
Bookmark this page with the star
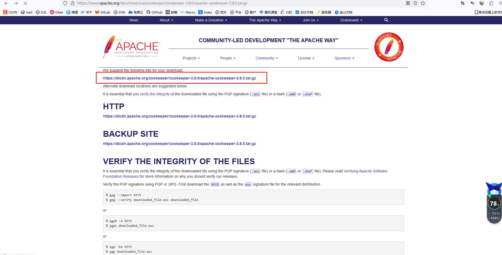(x=423, y=3)
